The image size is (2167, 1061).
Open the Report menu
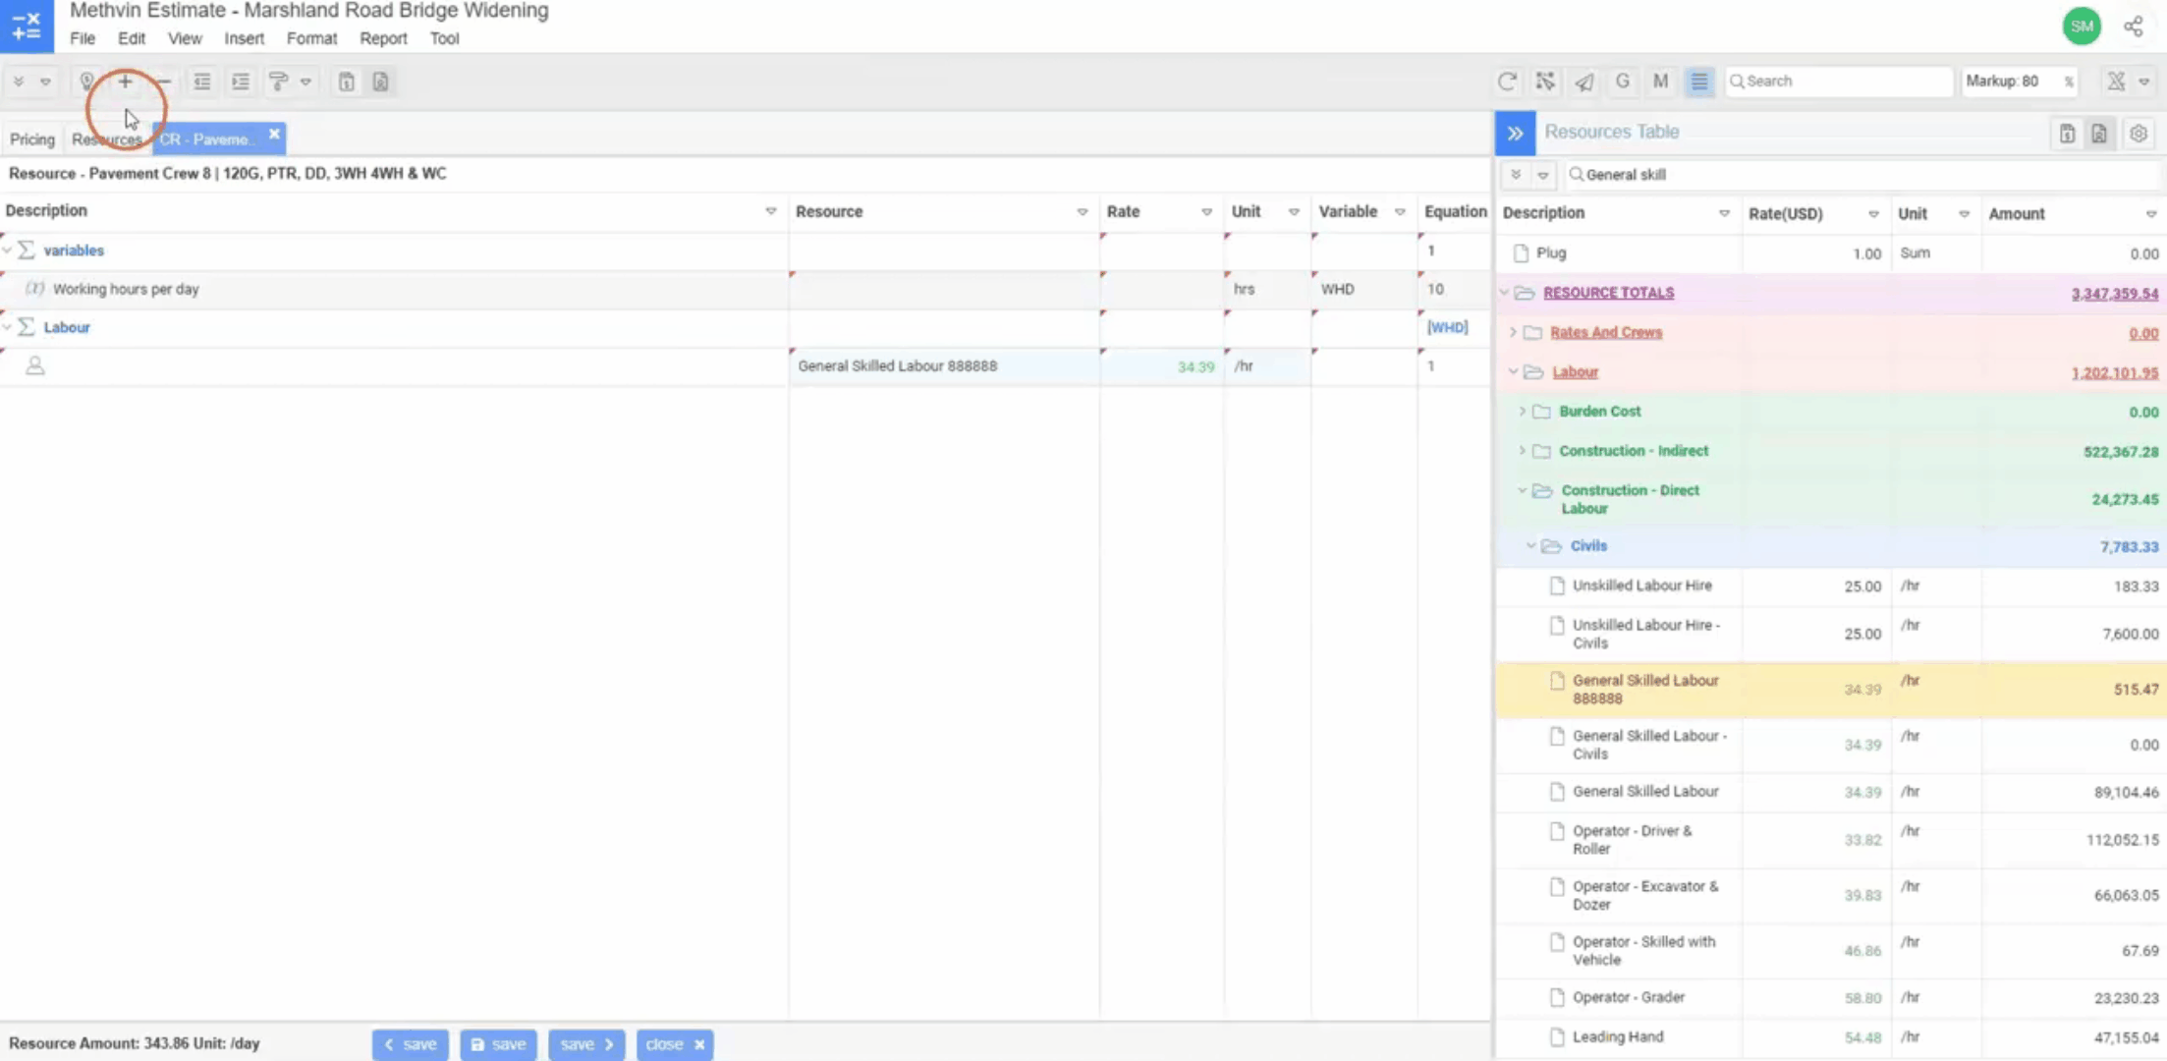coord(382,38)
